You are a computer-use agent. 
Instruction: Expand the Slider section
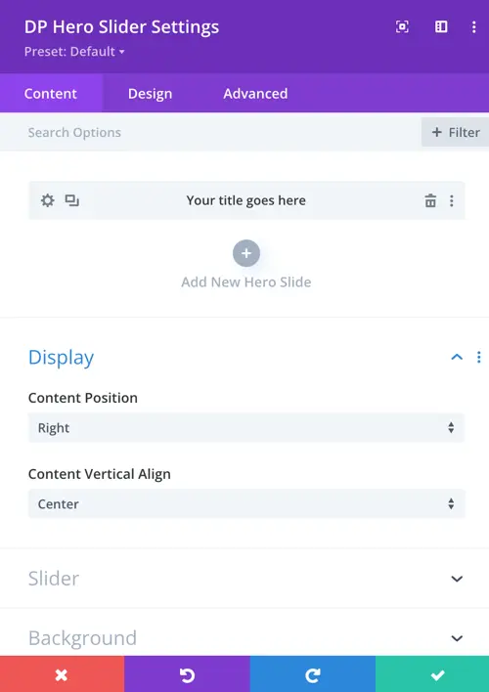(244, 579)
